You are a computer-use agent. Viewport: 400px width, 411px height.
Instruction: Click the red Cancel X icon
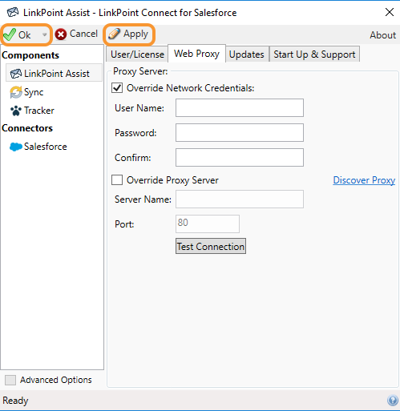click(61, 34)
